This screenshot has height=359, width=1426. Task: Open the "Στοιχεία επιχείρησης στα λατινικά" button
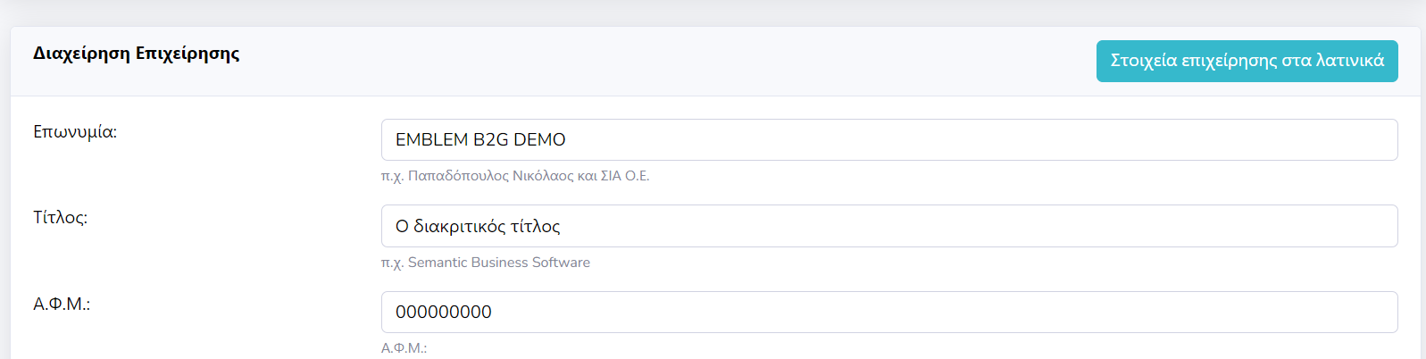(x=1247, y=61)
